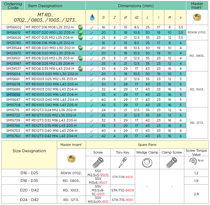Viewport: 210px width, 205px height.
Task: Click the screw illustration under Spare Parts
Action: (x=98, y=162)
